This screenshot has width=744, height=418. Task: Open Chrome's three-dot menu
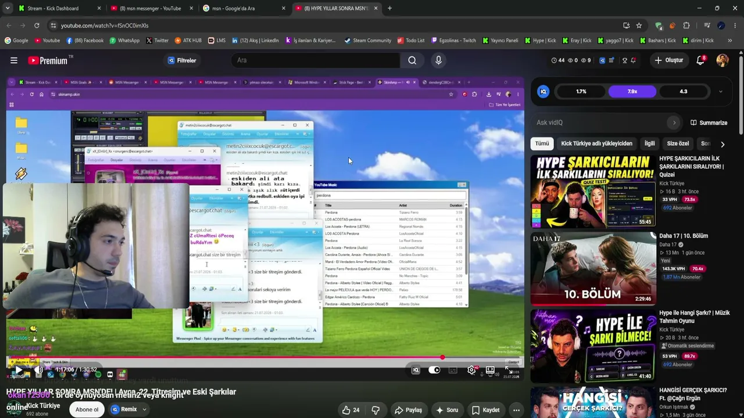pyautogui.click(x=735, y=26)
